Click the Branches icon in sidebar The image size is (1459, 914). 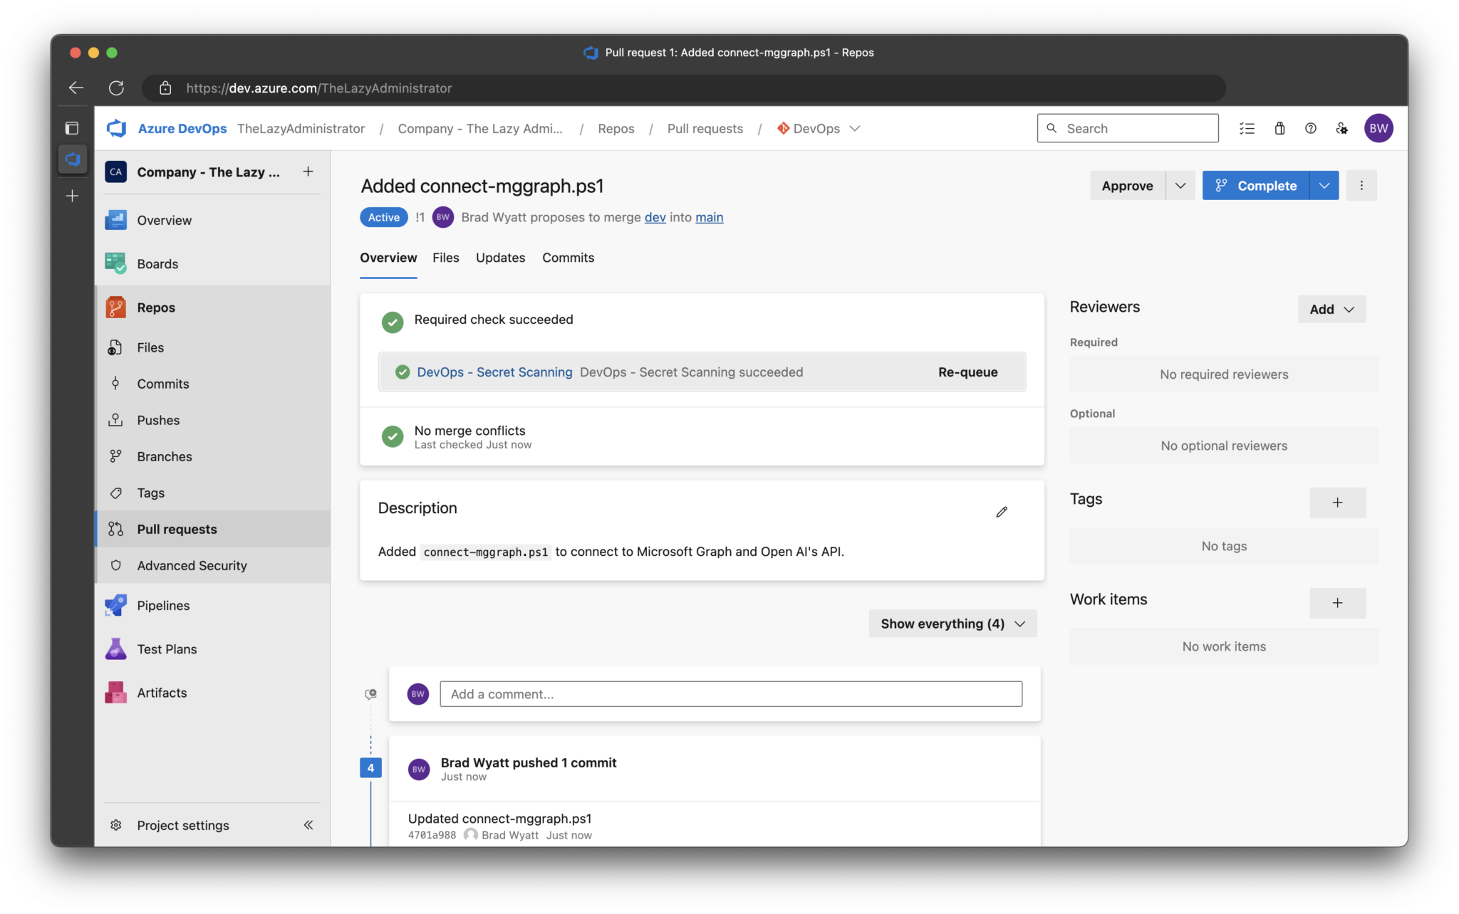(x=115, y=456)
